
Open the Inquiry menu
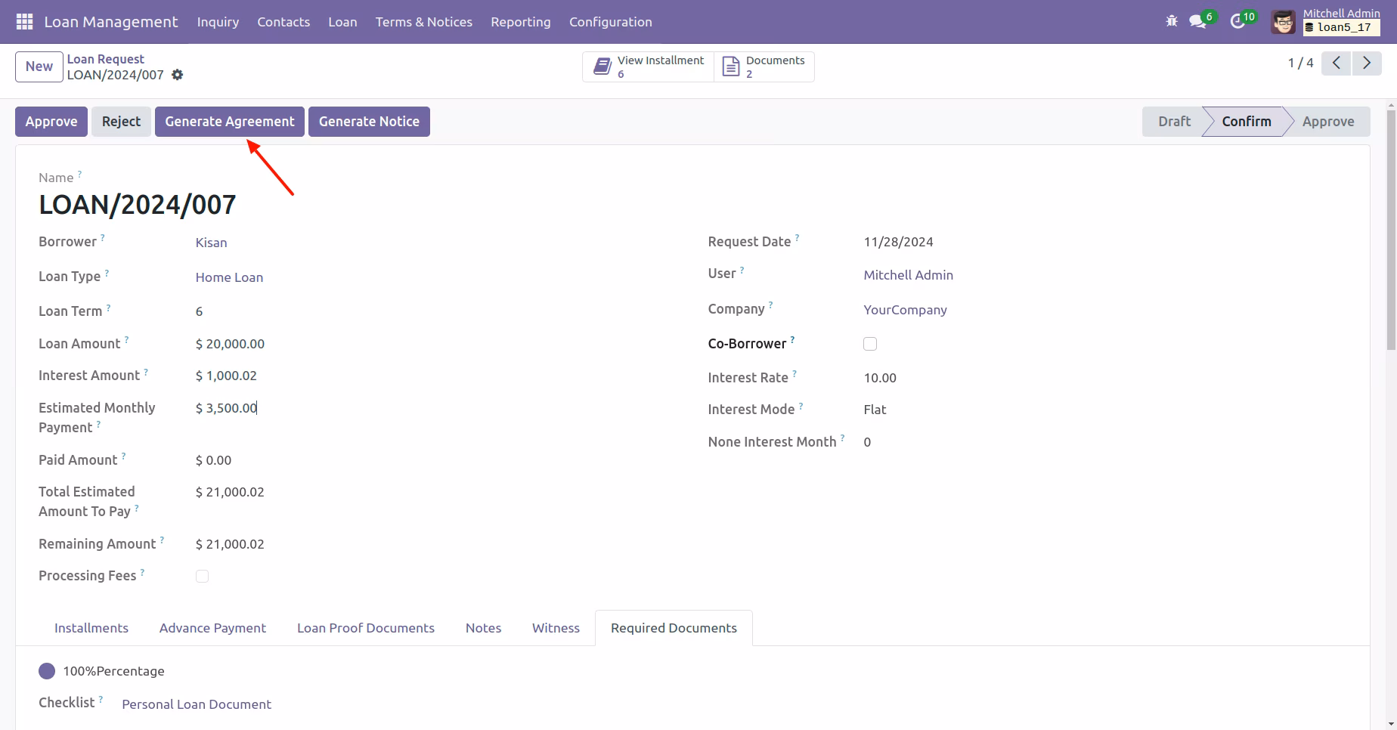pyautogui.click(x=218, y=22)
